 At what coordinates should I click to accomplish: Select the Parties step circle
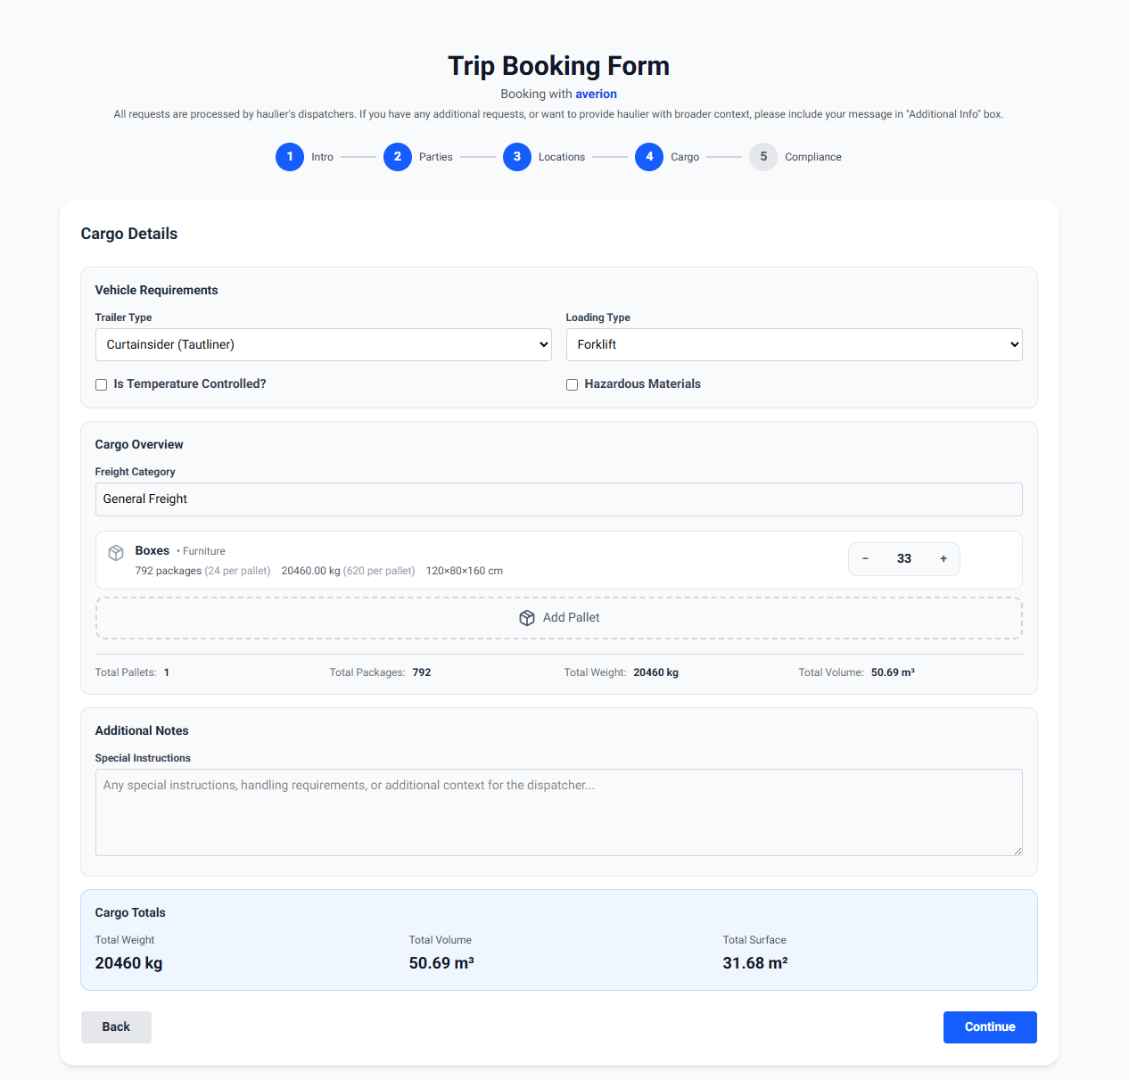[398, 157]
